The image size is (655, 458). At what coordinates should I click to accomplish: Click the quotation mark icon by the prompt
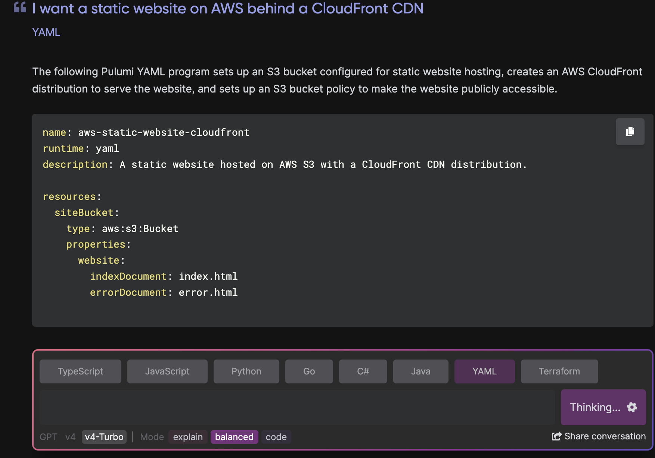point(20,7)
